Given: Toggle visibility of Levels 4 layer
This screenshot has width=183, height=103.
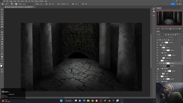Looking at the screenshot, I should [x=157, y=79].
